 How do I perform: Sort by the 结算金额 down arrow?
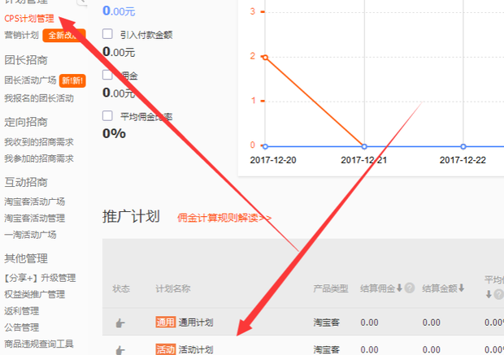click(x=461, y=288)
